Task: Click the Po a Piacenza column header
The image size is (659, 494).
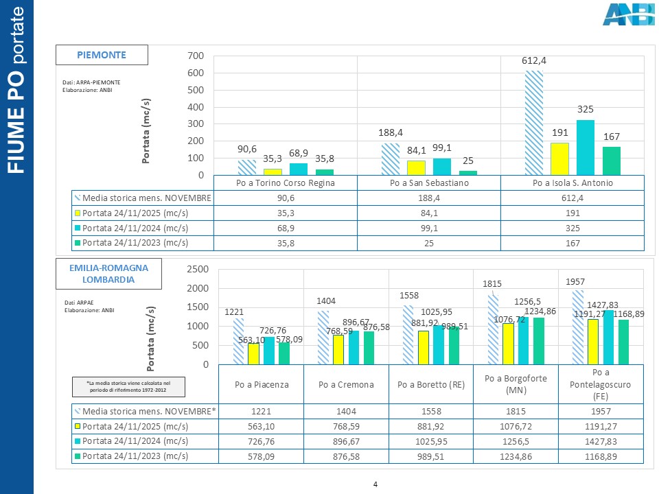Action: tap(260, 385)
